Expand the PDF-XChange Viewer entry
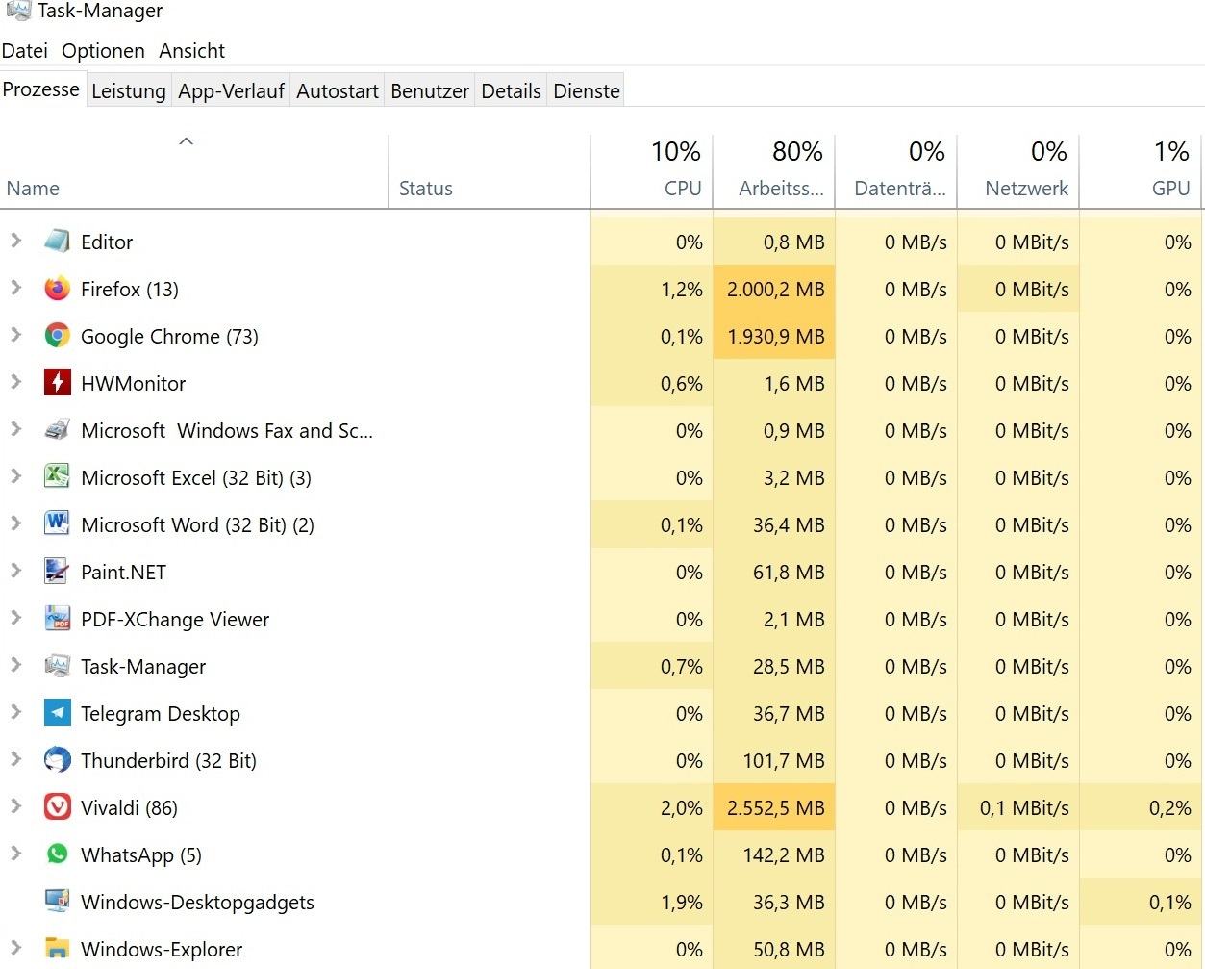 pos(15,618)
